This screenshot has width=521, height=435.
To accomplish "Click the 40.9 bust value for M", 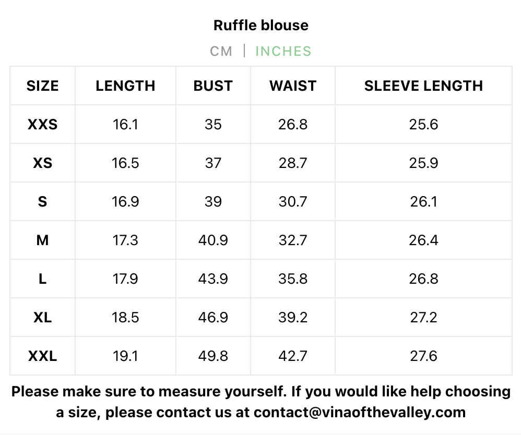I will coord(213,240).
